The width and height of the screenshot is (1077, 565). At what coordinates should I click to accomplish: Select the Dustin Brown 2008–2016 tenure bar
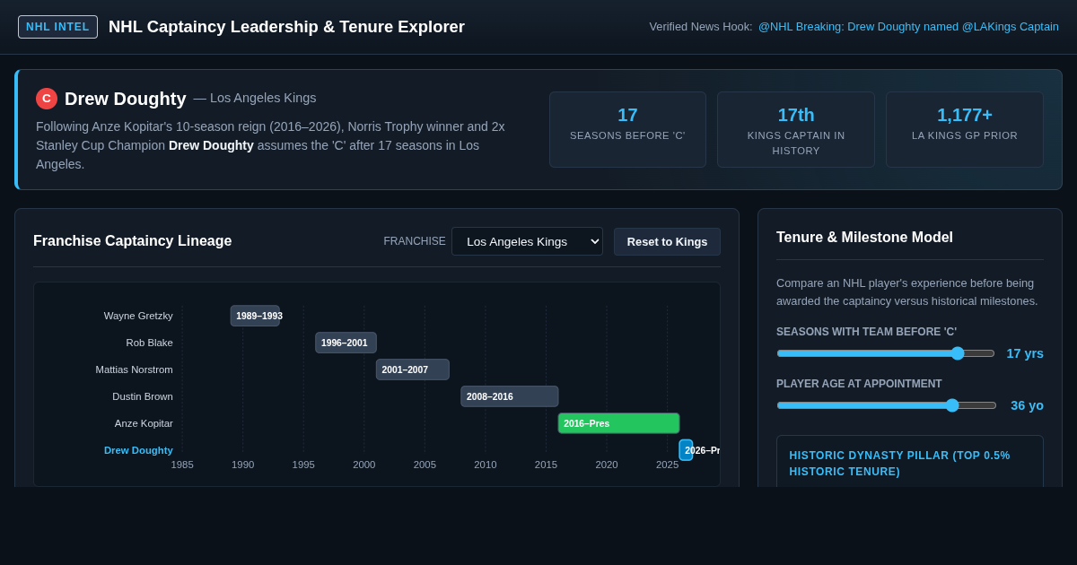click(x=510, y=396)
